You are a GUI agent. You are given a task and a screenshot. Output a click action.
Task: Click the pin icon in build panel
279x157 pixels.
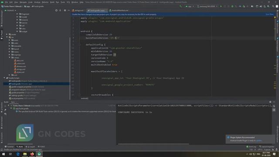coord(5,110)
